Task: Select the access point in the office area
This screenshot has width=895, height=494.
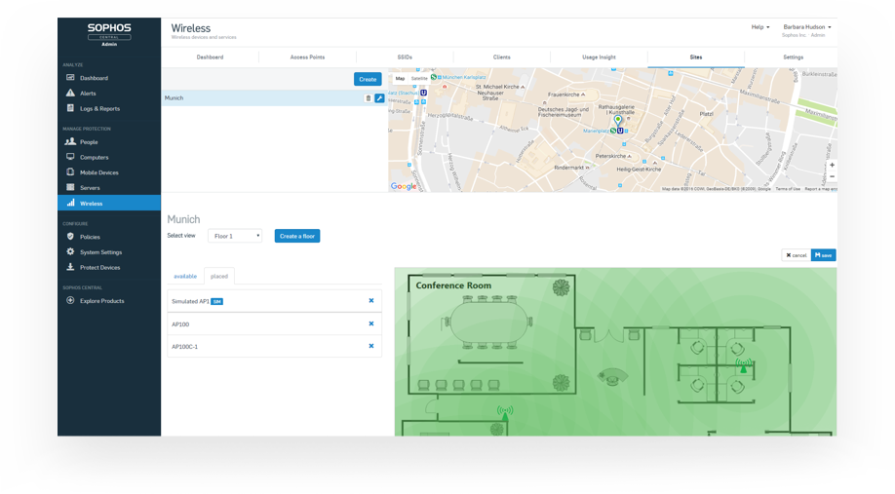Action: 743,367
